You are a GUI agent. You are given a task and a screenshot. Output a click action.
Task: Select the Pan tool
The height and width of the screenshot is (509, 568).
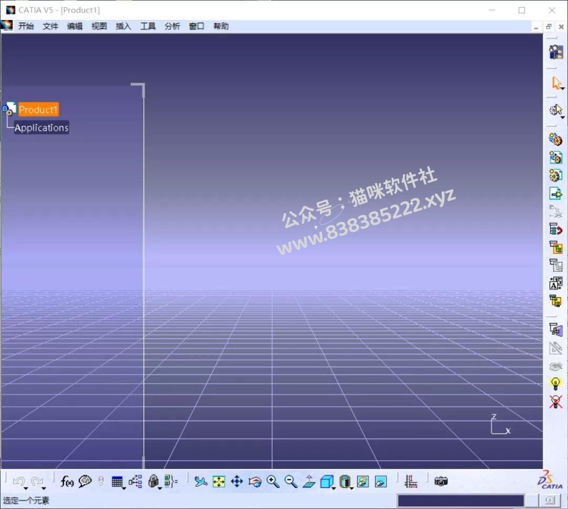[x=237, y=482]
